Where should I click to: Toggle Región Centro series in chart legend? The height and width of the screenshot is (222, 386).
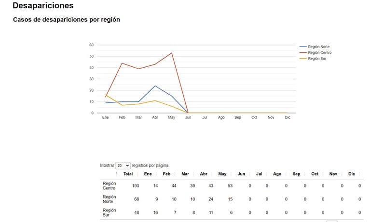tap(319, 52)
